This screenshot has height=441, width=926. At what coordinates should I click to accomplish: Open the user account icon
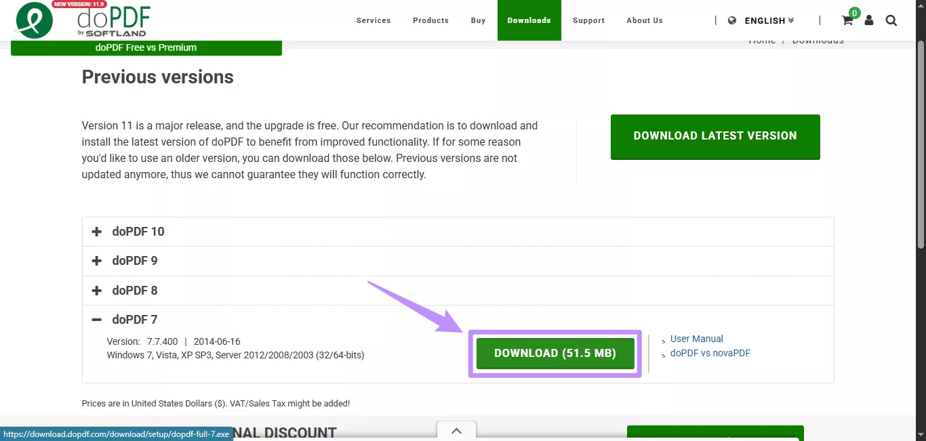(868, 21)
